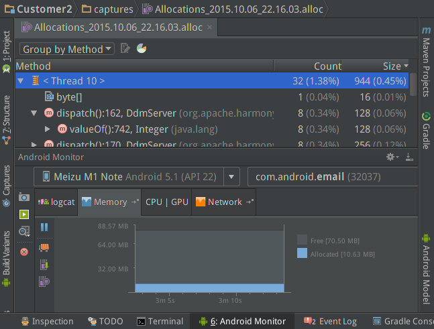Select the Thread 10 row
The width and height of the screenshot is (434, 329).
coord(212,81)
